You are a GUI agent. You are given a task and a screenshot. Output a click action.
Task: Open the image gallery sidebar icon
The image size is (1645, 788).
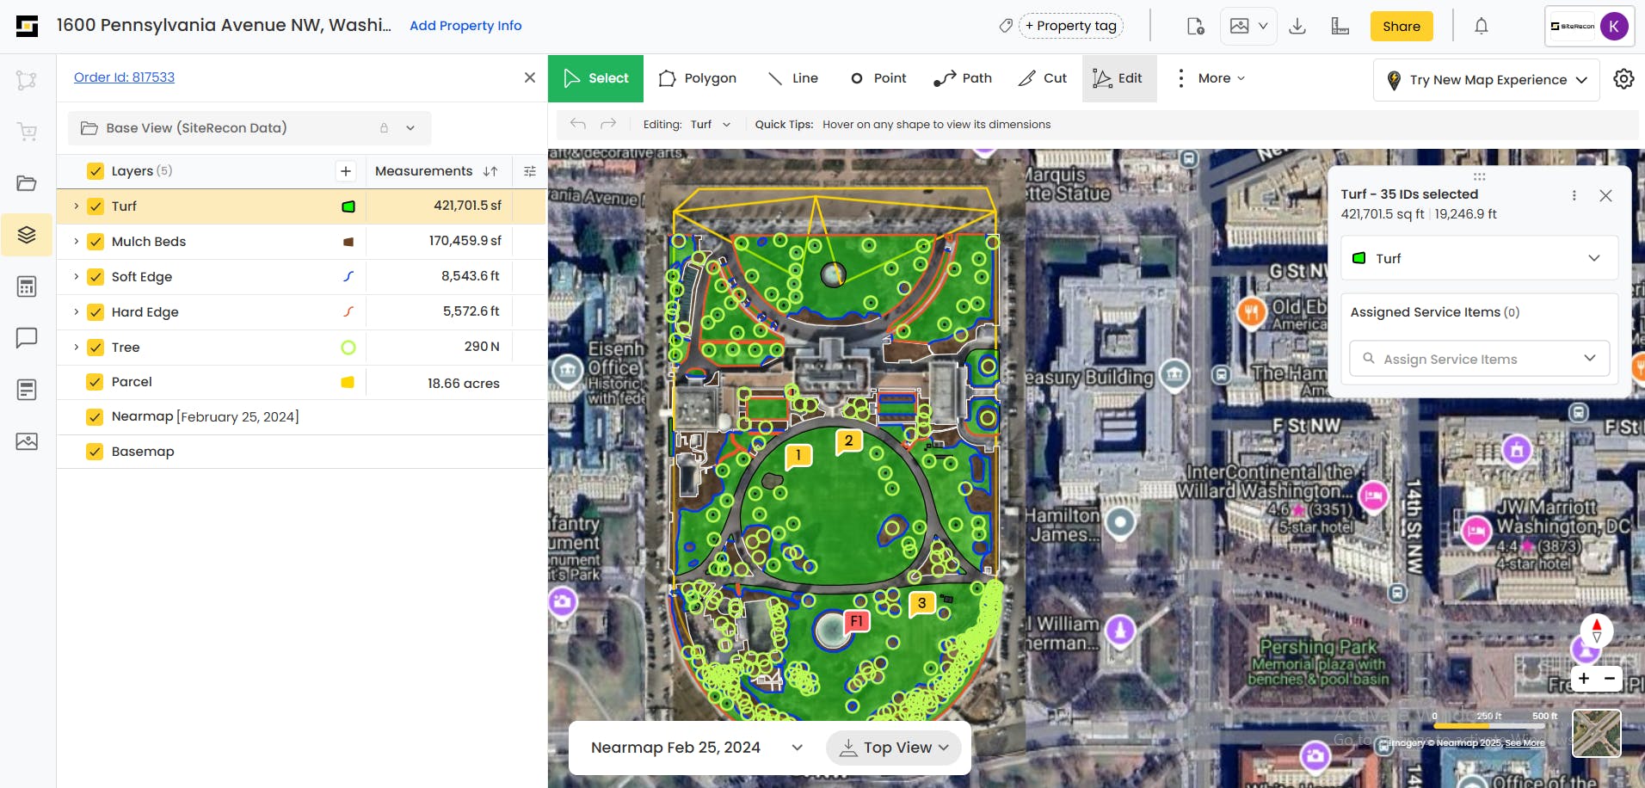tap(27, 441)
